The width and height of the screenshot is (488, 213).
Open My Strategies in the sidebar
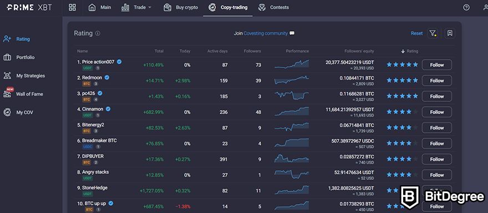point(24,76)
